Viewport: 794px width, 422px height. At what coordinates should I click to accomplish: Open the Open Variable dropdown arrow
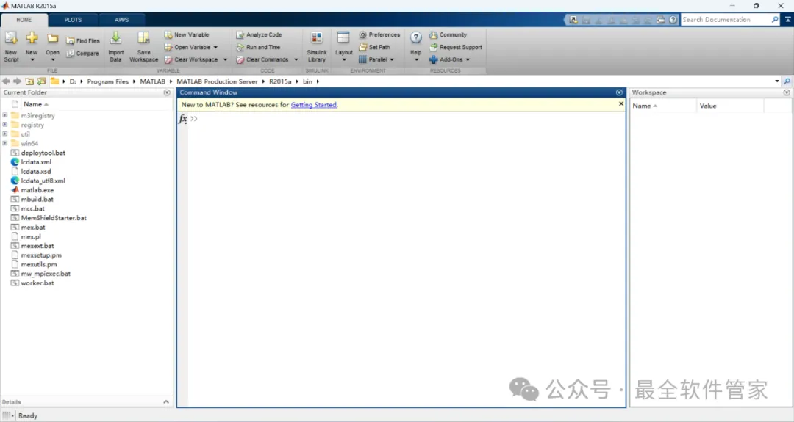pos(215,48)
